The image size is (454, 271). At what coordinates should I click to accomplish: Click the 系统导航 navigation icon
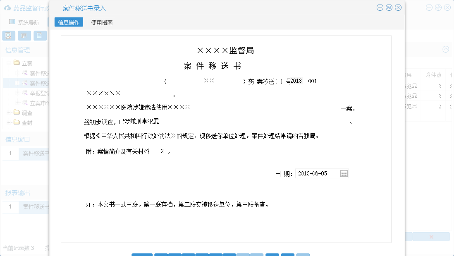[x=12, y=22]
